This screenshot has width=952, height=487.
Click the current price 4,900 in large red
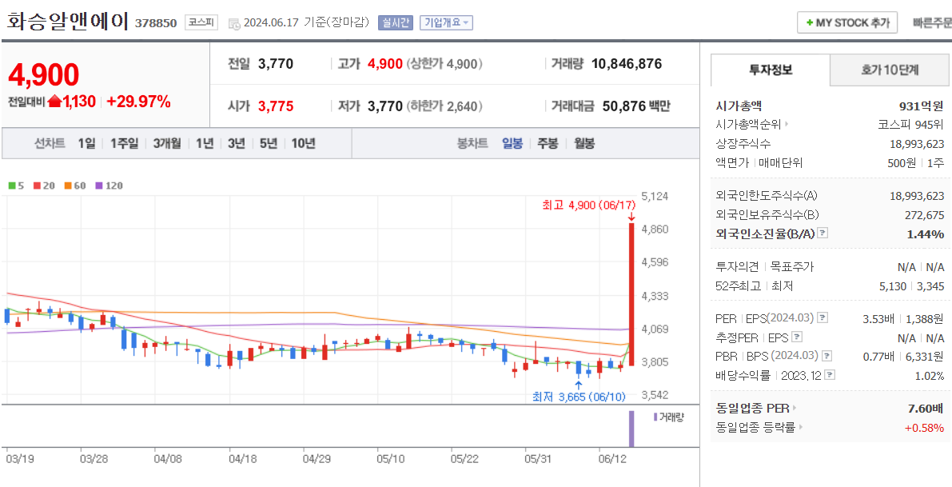point(44,75)
